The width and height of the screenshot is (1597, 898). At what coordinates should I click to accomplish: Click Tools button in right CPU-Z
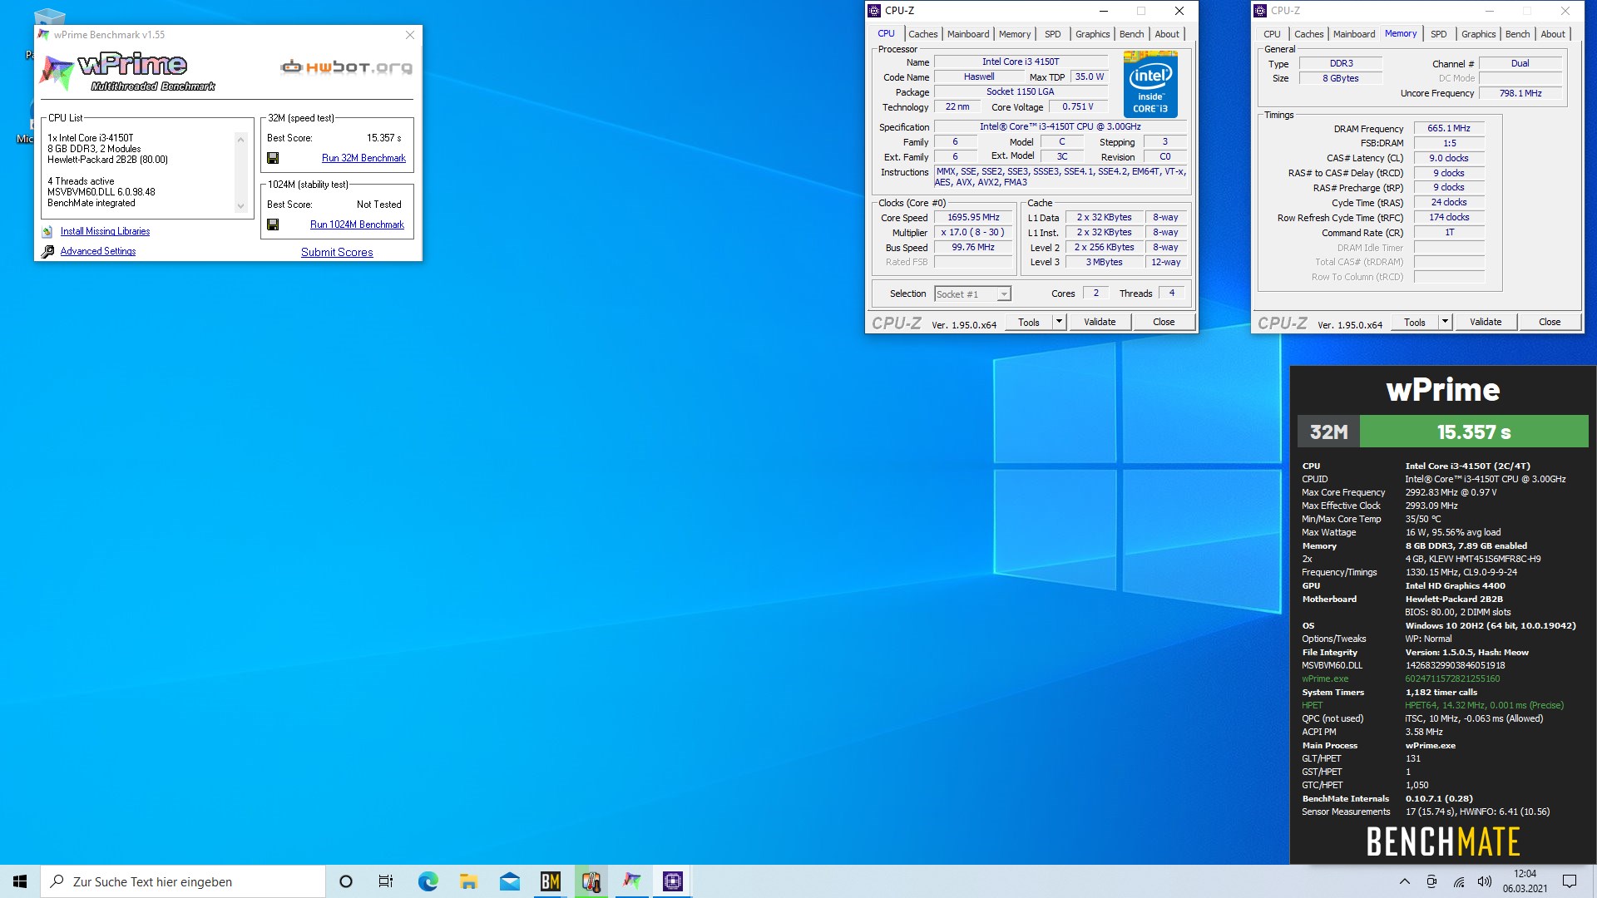pyautogui.click(x=1415, y=322)
